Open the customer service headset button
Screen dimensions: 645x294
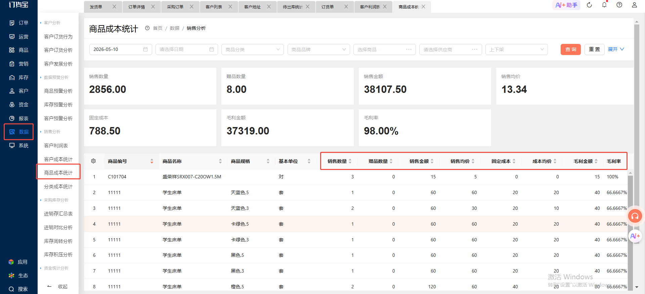point(635,216)
